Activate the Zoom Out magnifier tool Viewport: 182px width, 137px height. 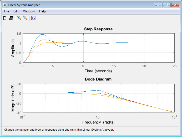[25, 18]
